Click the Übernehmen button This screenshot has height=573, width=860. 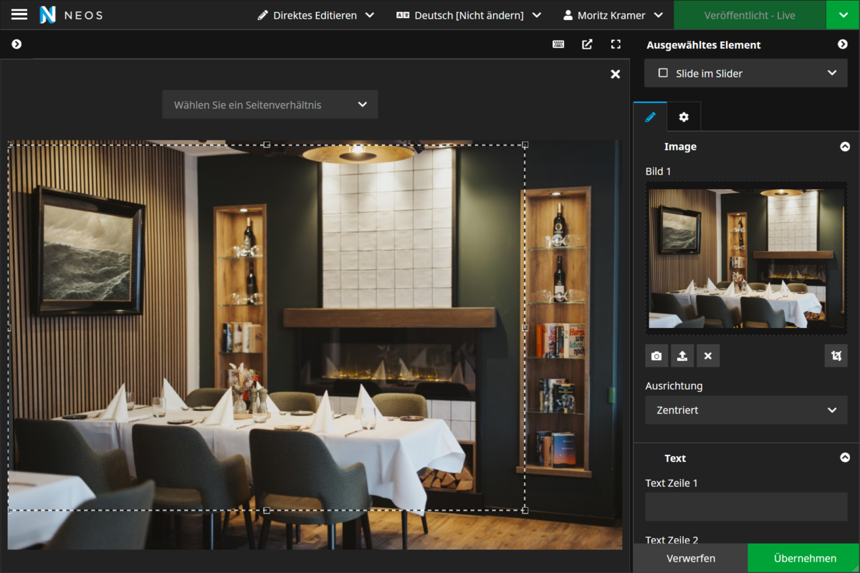click(804, 558)
